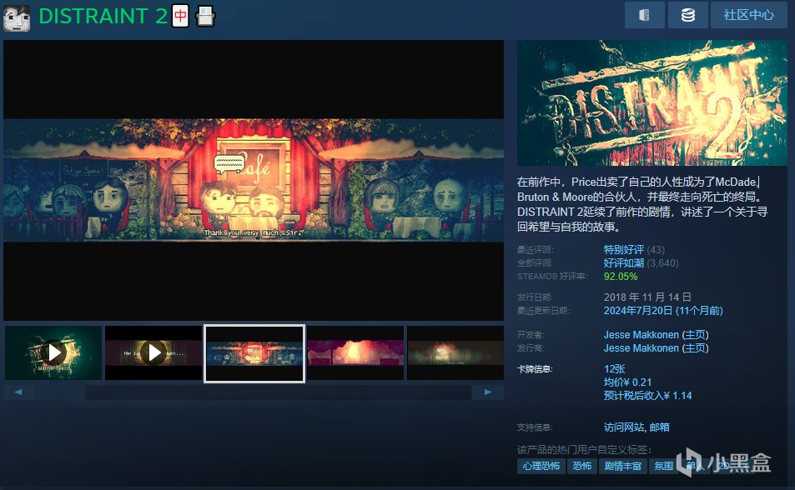Viewport: 795px width, 490px height.
Task: Open publisher Jesse Makkonen link
Action: click(x=641, y=348)
